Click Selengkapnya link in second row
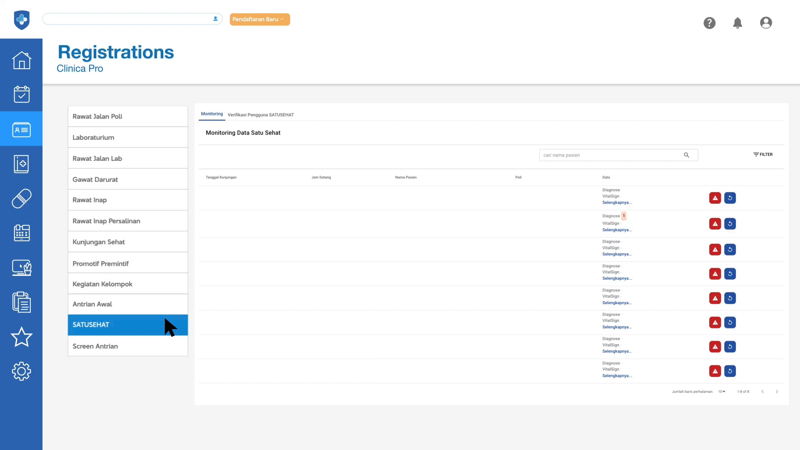 [x=617, y=230]
